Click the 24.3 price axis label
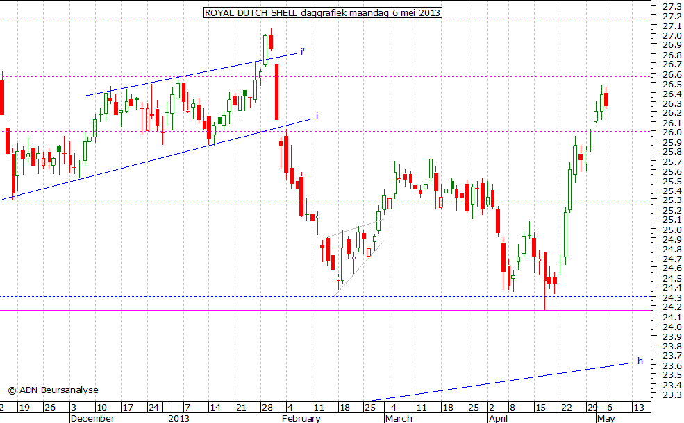The height and width of the screenshot is (423, 684). (672, 298)
